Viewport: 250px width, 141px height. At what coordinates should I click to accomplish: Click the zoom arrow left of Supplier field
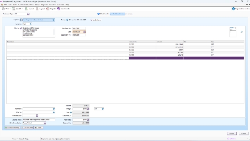[x=21, y=20]
